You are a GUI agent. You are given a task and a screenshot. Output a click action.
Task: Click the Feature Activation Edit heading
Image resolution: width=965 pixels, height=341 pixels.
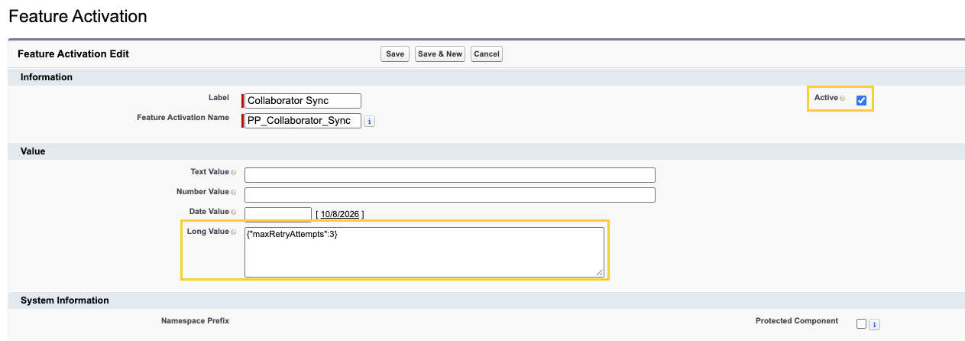tap(73, 54)
